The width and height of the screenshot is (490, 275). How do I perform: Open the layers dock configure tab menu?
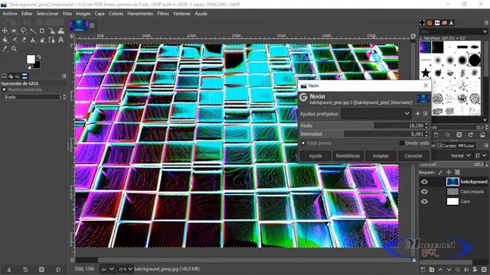pyautogui.click(x=486, y=146)
